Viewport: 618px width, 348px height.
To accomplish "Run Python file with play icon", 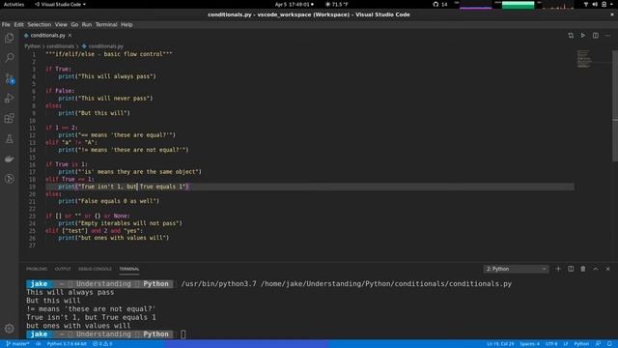I will click(x=583, y=36).
